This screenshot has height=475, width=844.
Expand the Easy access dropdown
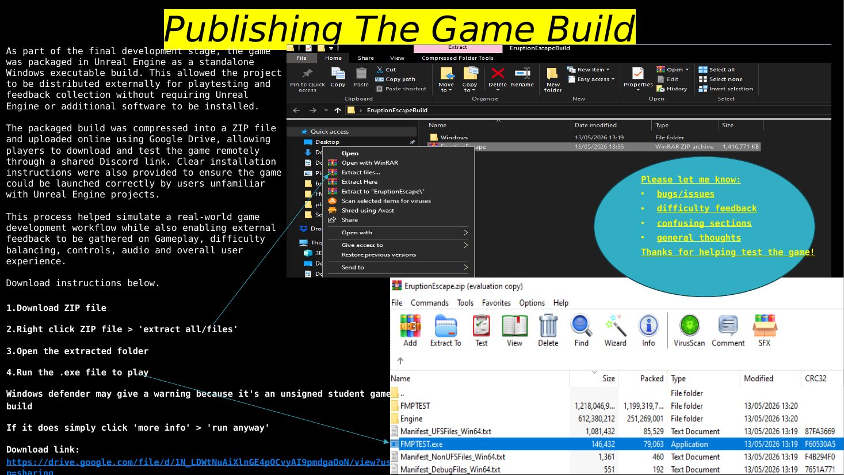pos(591,79)
